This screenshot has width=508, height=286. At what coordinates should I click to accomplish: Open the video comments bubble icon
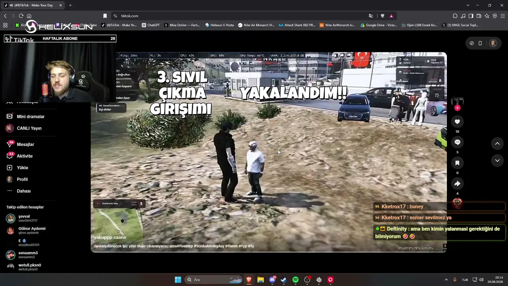click(457, 142)
